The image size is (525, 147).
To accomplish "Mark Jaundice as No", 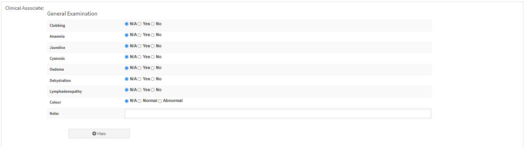I will [152, 46].
